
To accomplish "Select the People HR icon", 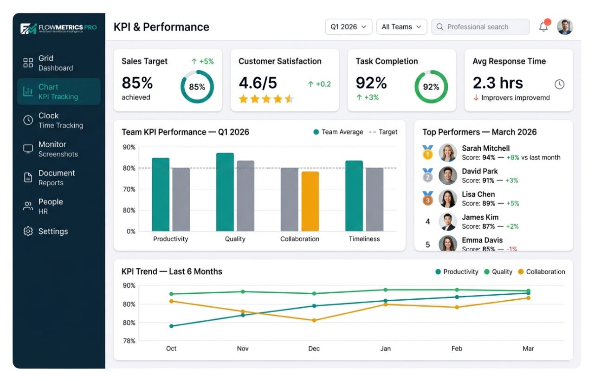I will [x=28, y=206].
